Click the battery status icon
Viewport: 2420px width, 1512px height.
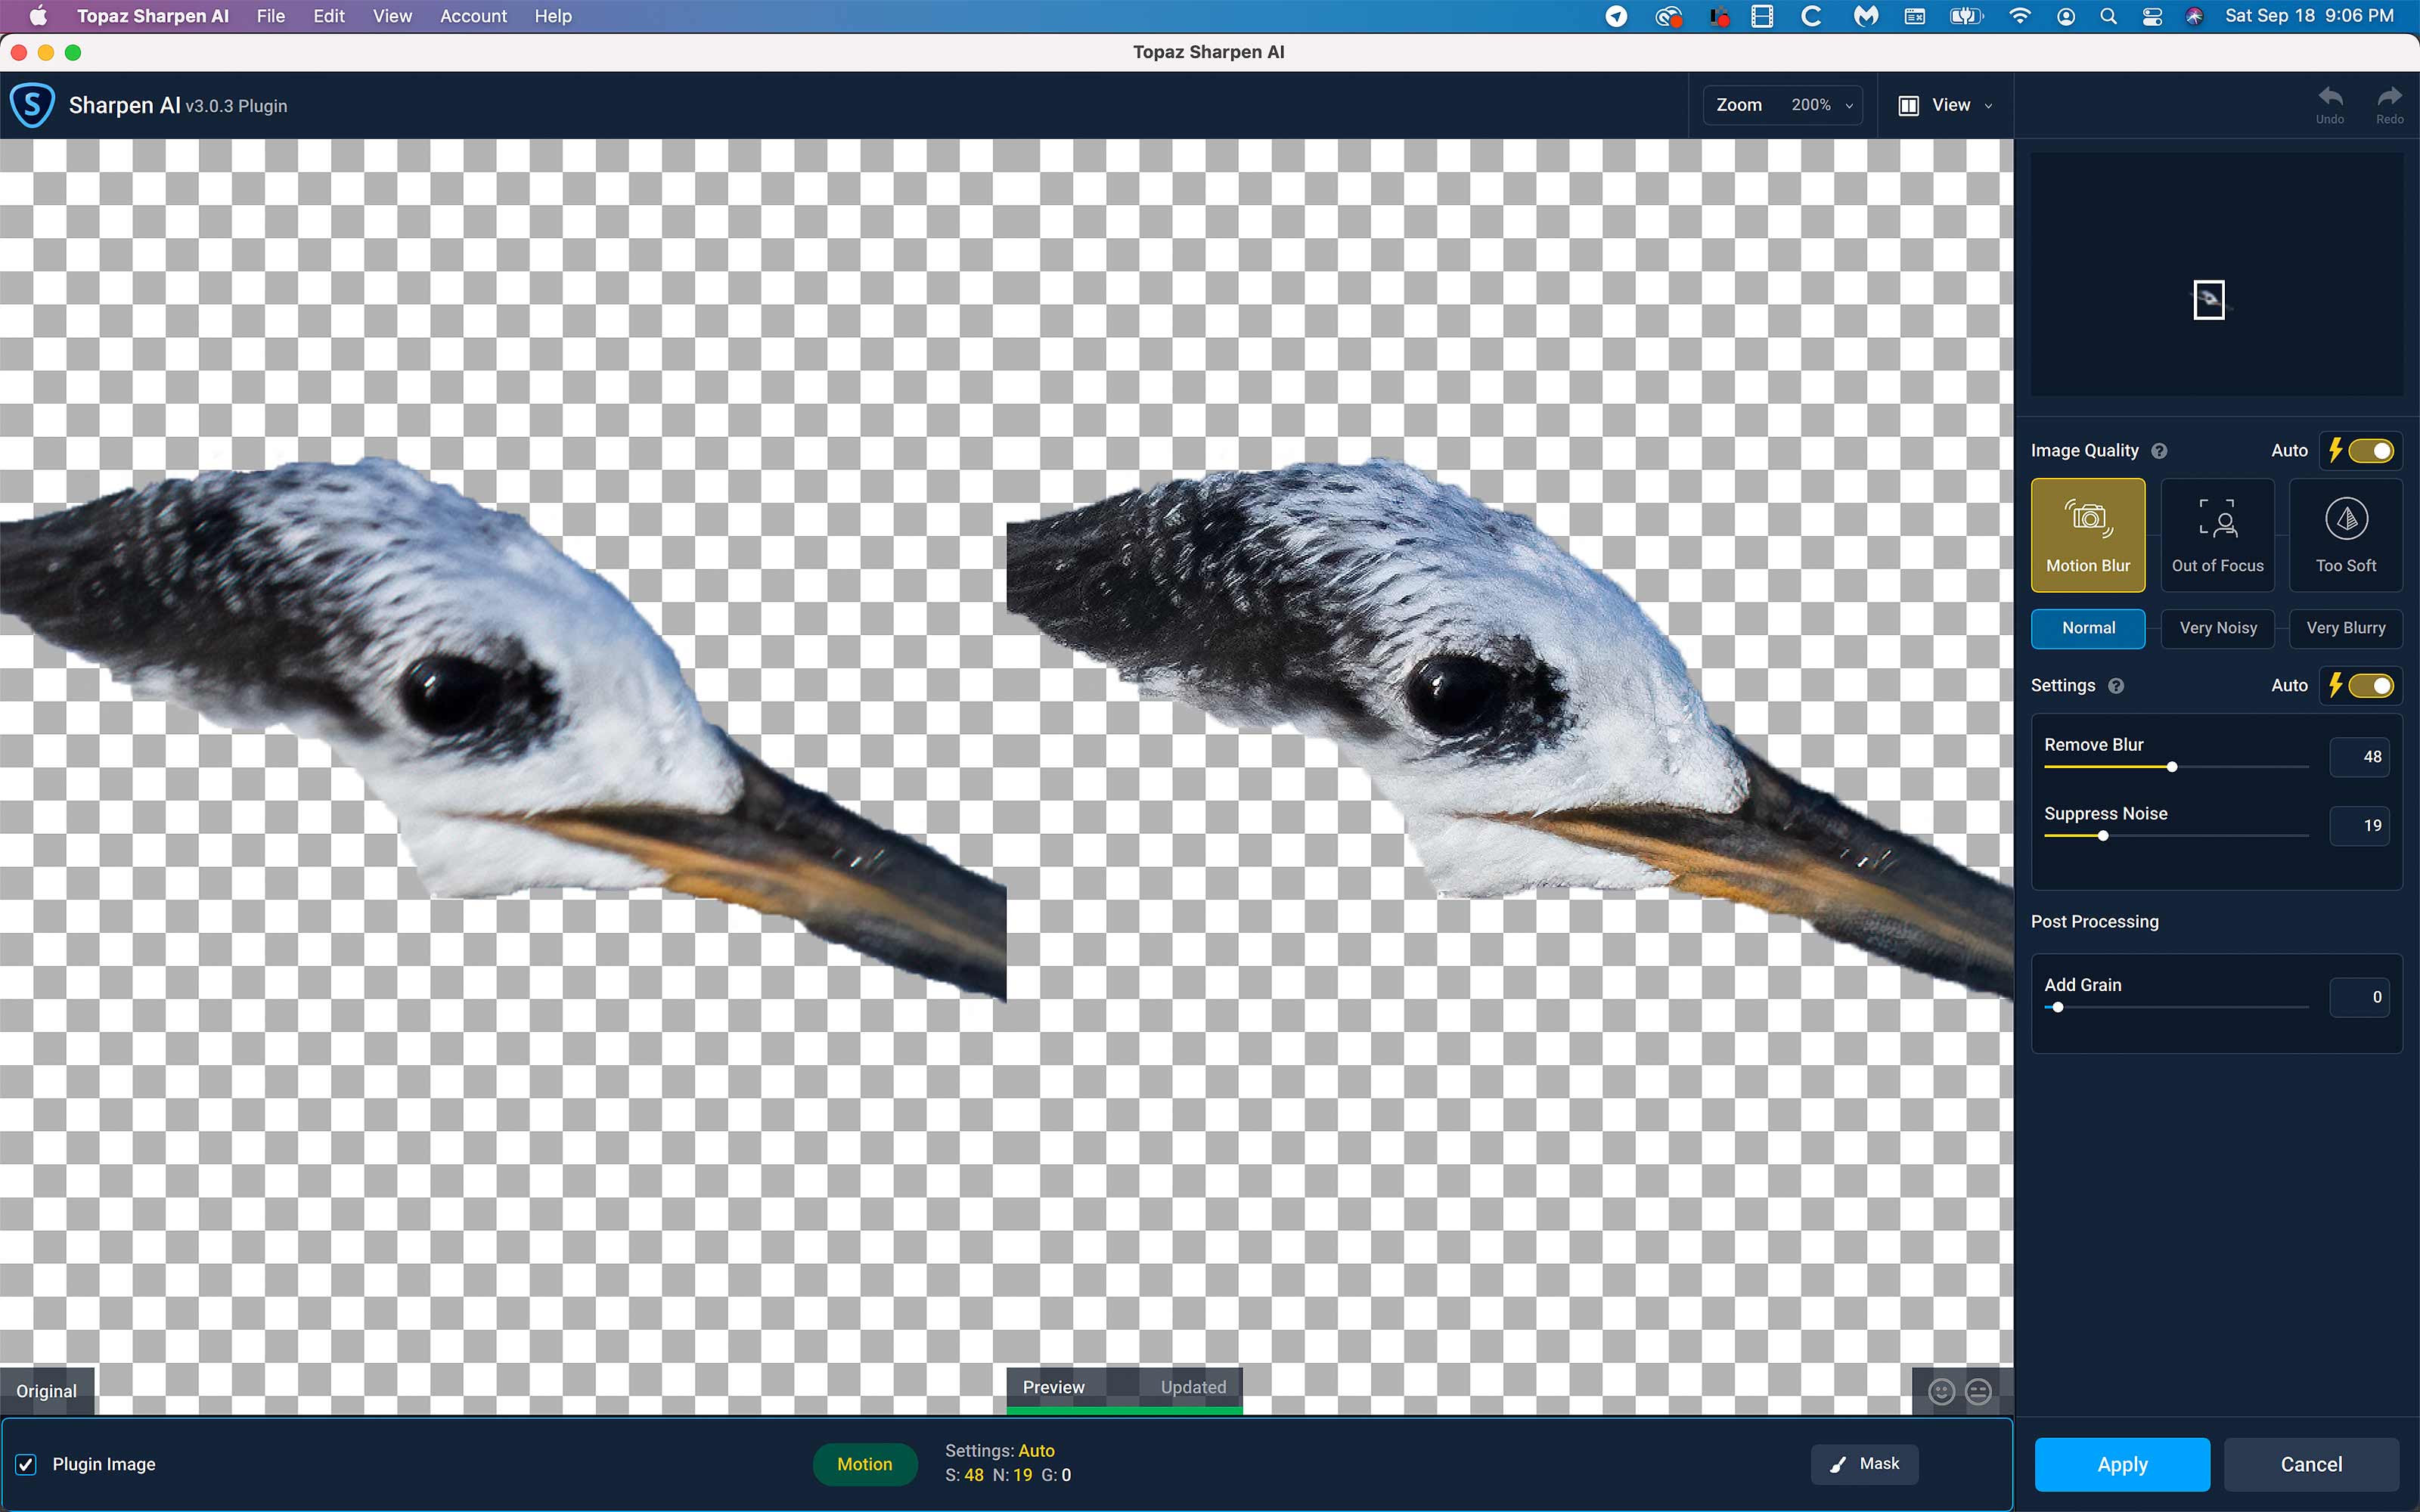tap(1965, 16)
